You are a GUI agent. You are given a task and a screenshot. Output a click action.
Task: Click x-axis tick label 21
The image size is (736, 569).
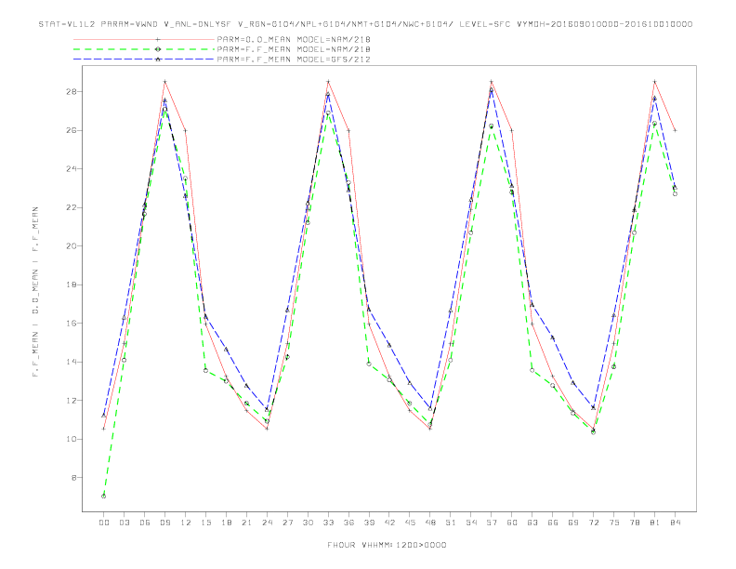(246, 523)
